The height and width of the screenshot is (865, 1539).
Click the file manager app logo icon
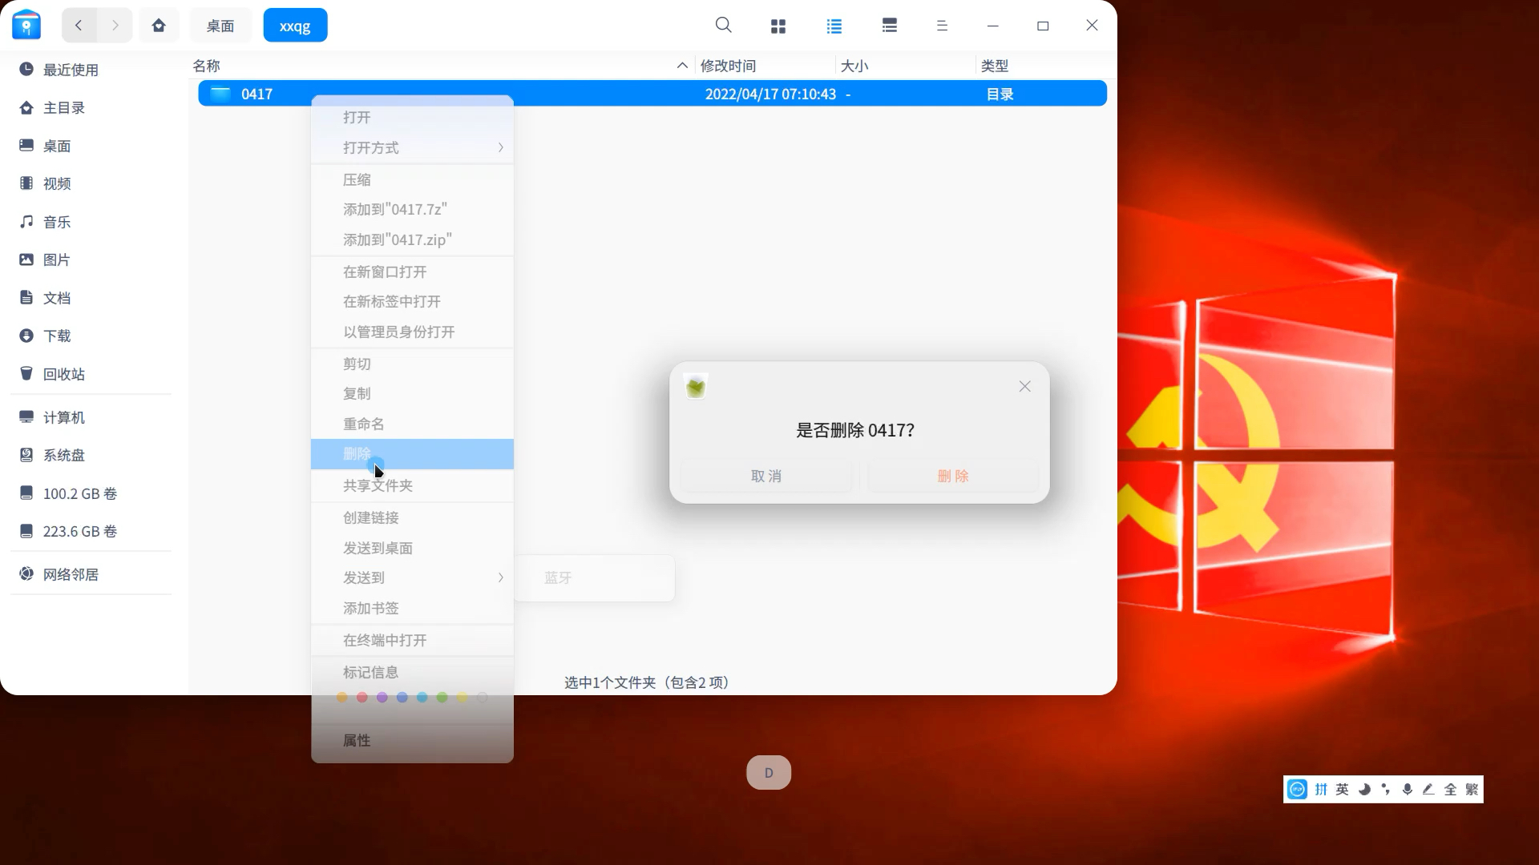click(x=26, y=25)
